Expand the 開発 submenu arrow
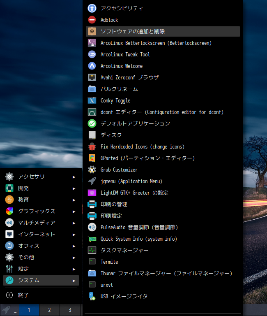The height and width of the screenshot is (316, 267). tap(74, 188)
